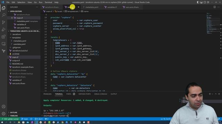Viewport: 222px width, 124px height.
Task: Toggle primary side bar layout icon
Action: point(198,2)
